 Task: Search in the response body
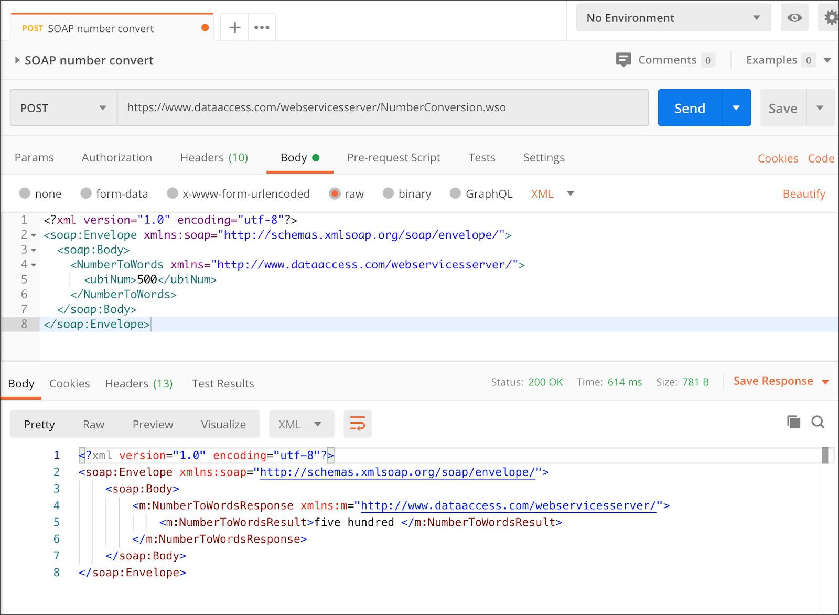[818, 422]
